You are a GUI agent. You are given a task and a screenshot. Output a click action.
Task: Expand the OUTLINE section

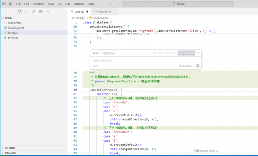(10, 148)
